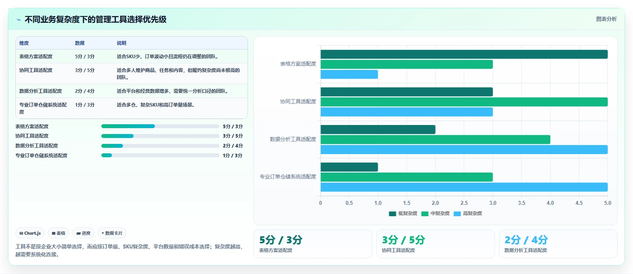
Task: Click the 表格方案适配度 progress bar
Action: 160,126
